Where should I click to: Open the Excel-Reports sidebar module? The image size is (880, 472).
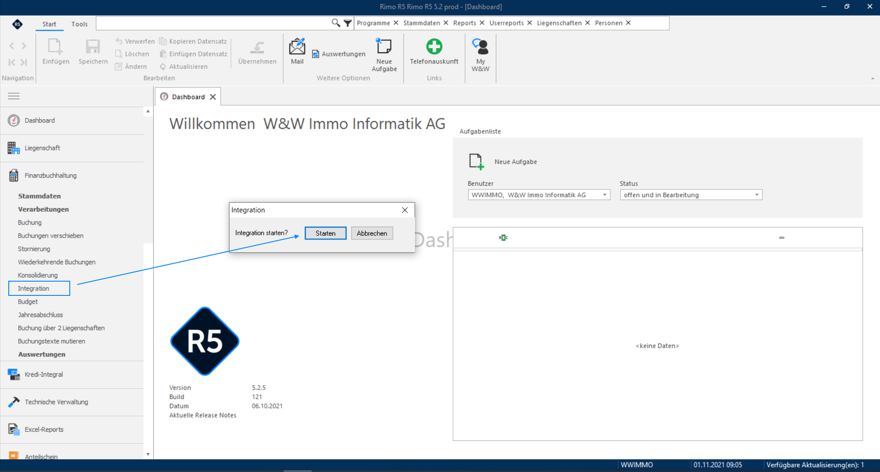(72, 430)
